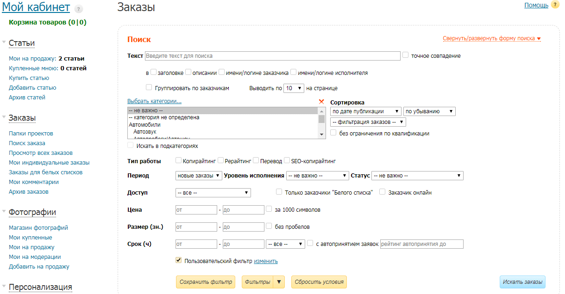Open the Статус dropdown
The image size is (565, 294).
417,175
